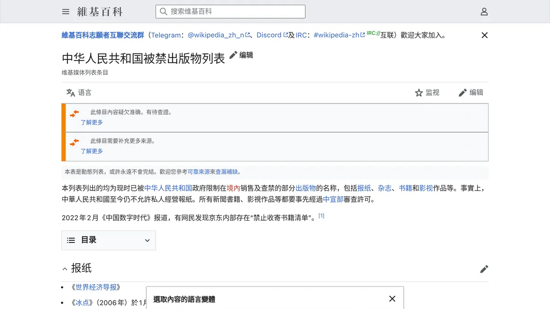Close the 選取內容的語言變體 popup

[x=392, y=299]
